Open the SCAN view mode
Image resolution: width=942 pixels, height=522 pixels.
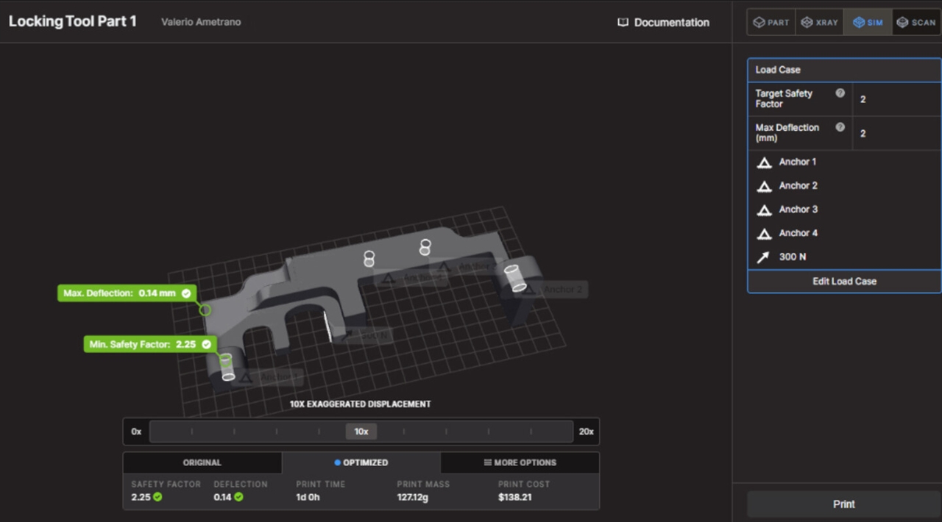[916, 22]
